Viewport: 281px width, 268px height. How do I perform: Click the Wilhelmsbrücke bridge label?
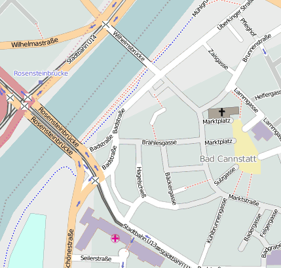[129, 46]
